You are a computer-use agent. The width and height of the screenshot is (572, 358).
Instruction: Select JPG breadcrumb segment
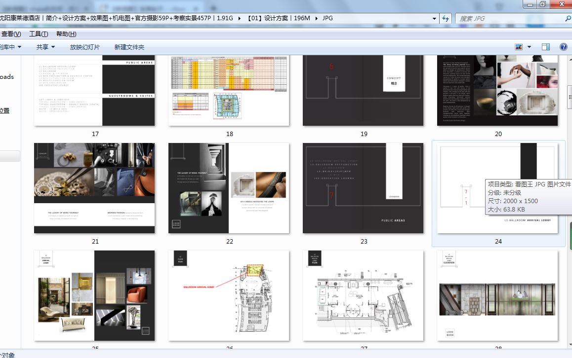pos(327,18)
